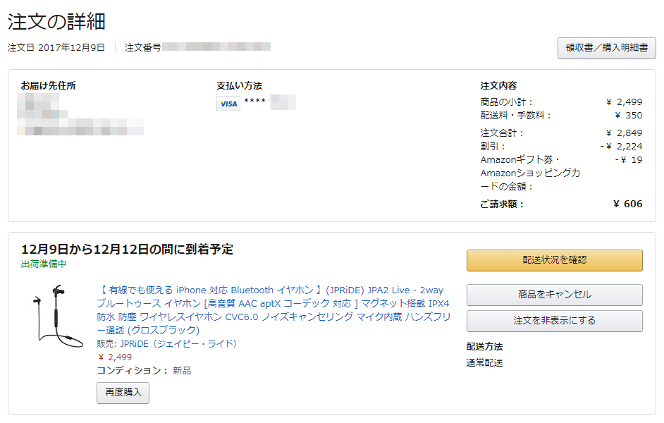Buy again with 再度購入 button
Screen dimensions: 664x423
pyautogui.click(x=123, y=393)
